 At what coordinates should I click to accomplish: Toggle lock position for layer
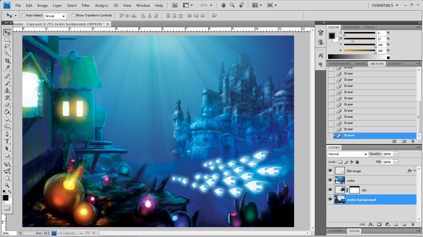pyautogui.click(x=351, y=162)
